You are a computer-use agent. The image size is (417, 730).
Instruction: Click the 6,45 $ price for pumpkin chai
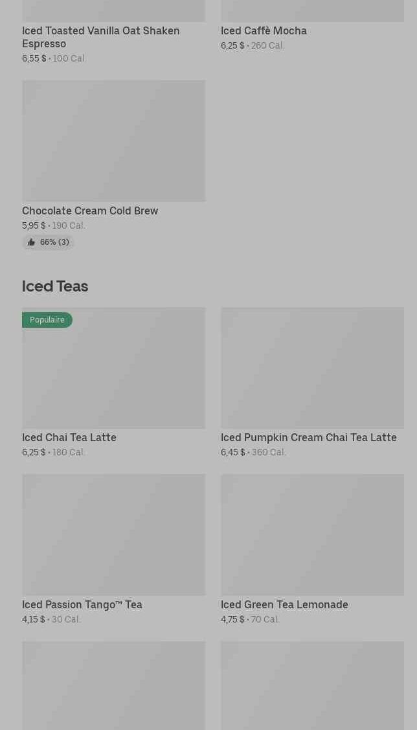233,452
